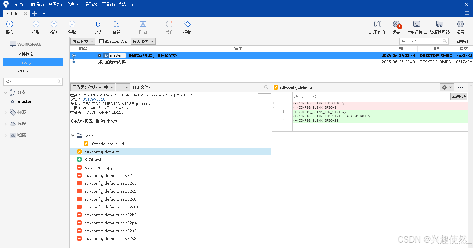Select file sdkconfig.defaults.esp32s3
The image size is (473, 248).
110,239
